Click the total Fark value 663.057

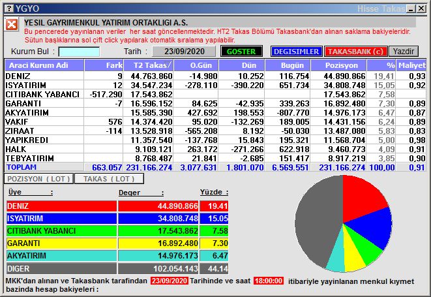pyautogui.click(x=107, y=167)
